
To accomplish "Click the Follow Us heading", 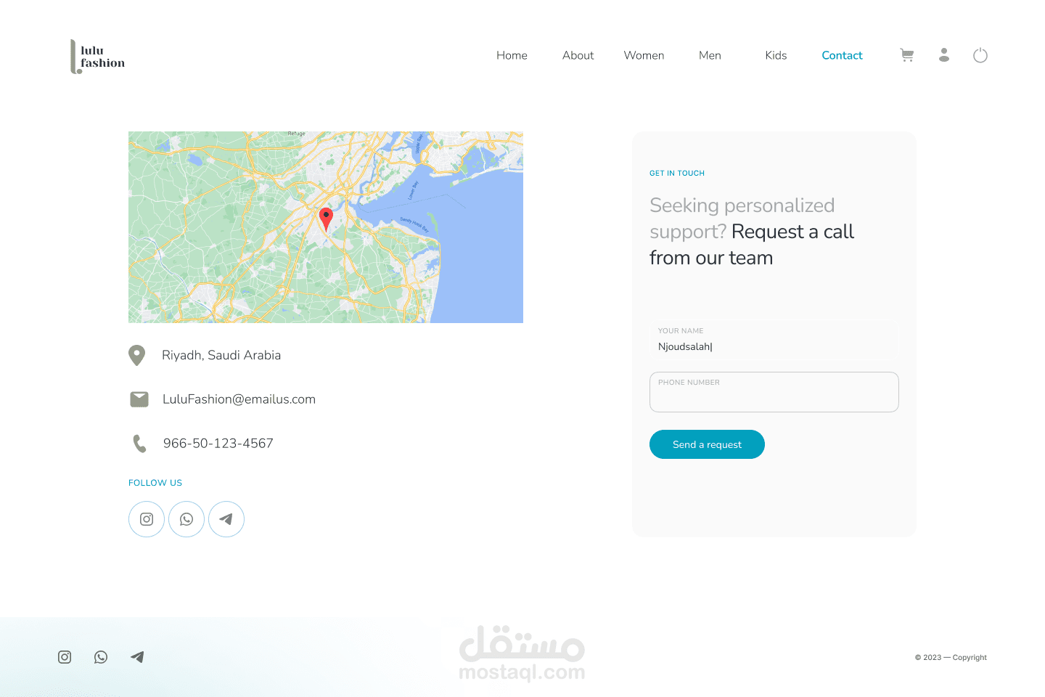I will point(155,483).
